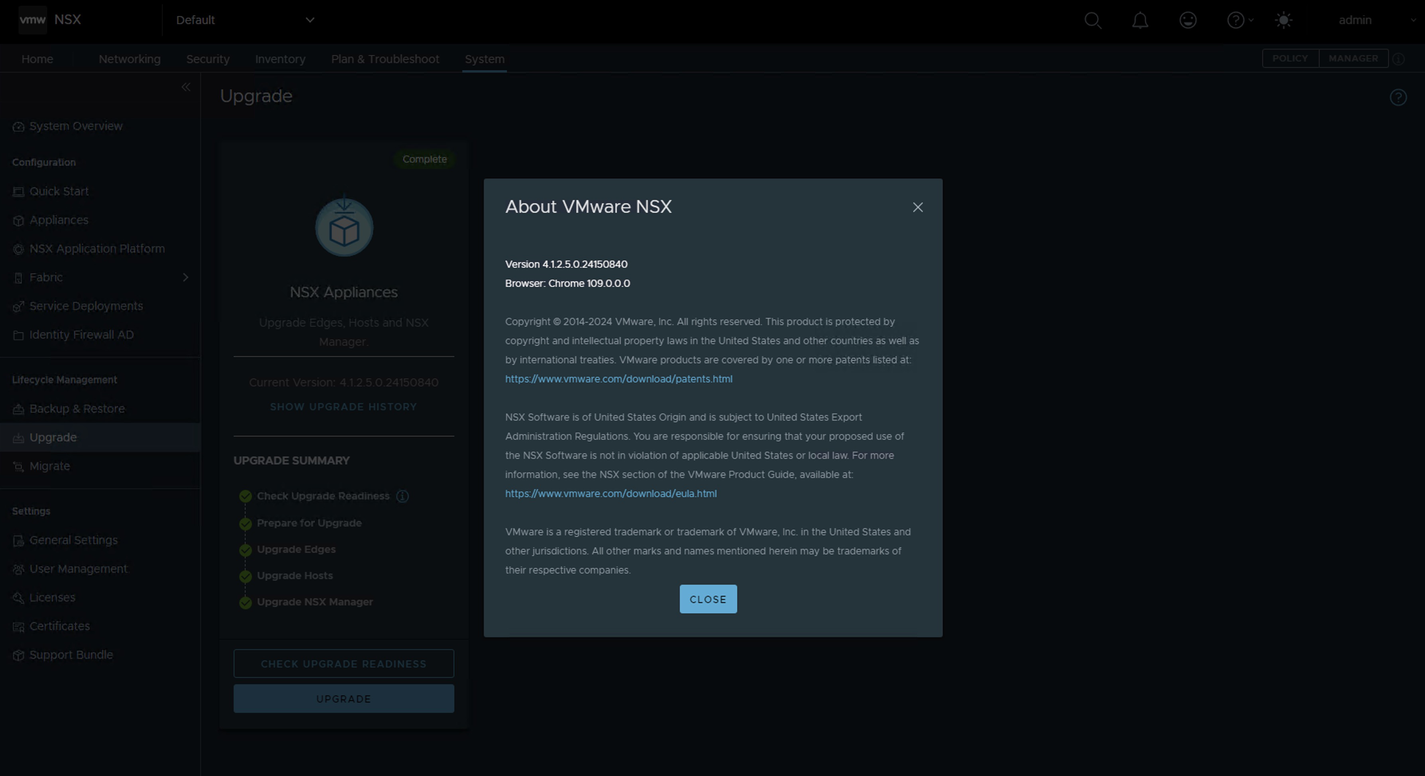Close the About dialog with X
Image resolution: width=1425 pixels, height=776 pixels.
pyautogui.click(x=918, y=208)
